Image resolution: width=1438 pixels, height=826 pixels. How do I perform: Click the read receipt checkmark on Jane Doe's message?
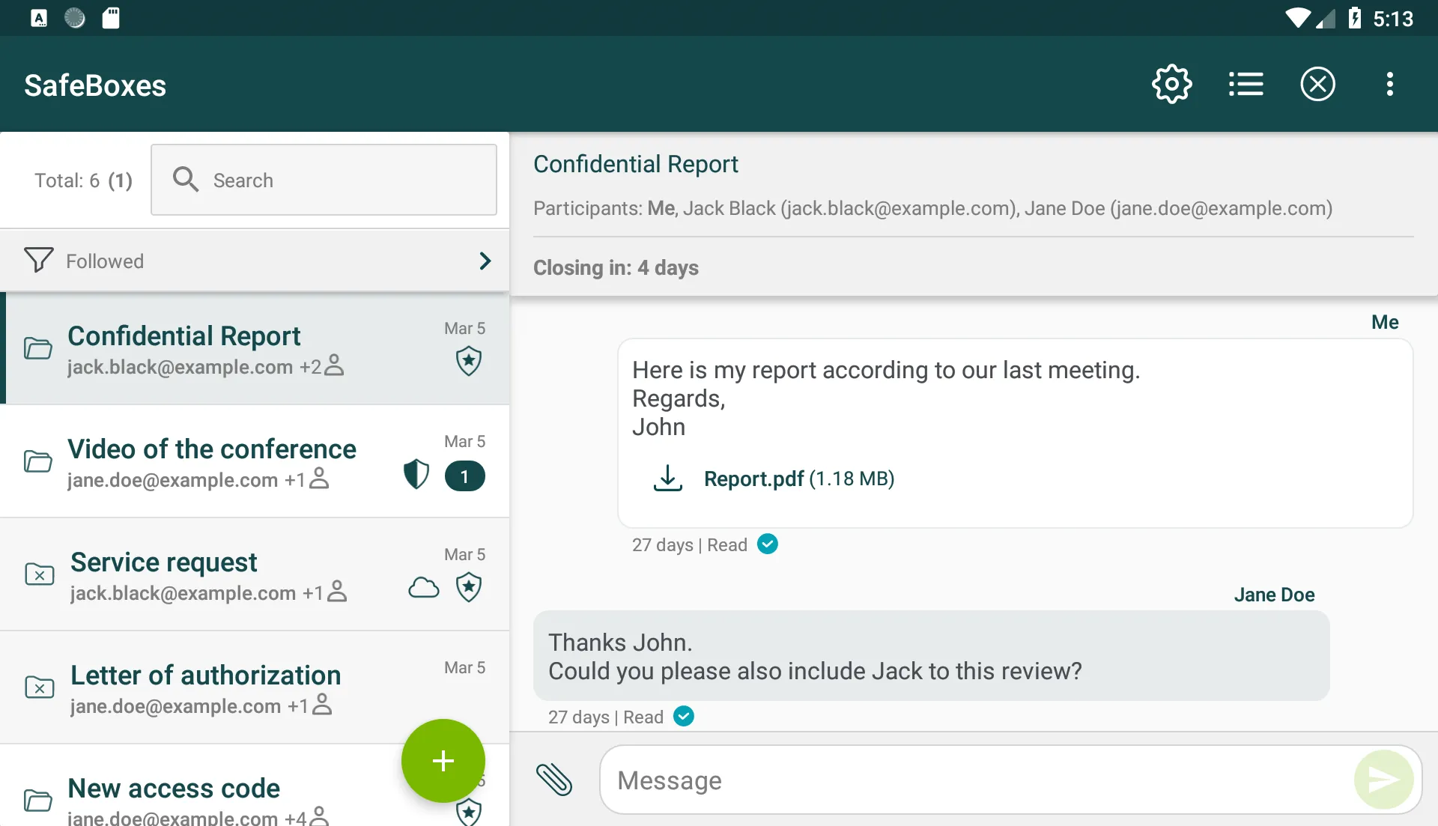[684, 717]
